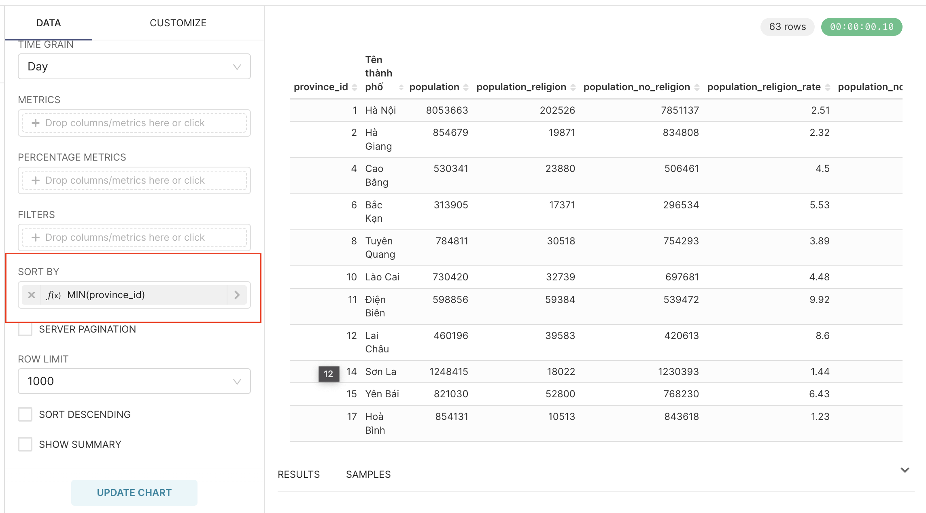
Task: Switch to the Samples tab
Action: click(368, 474)
